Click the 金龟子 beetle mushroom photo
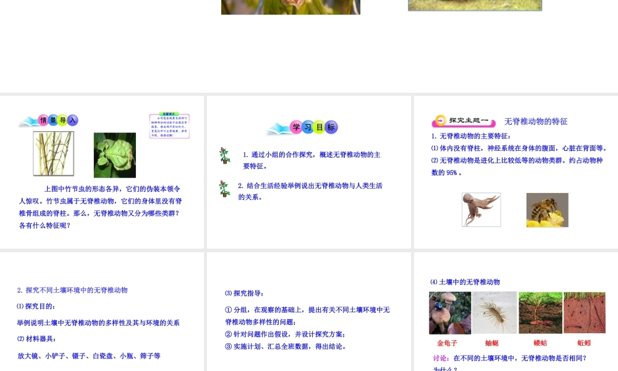Image resolution: width=618 pixels, height=371 pixels. (450, 313)
